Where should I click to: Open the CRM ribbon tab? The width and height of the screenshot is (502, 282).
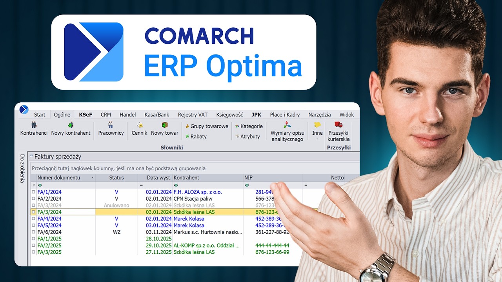pos(106,115)
